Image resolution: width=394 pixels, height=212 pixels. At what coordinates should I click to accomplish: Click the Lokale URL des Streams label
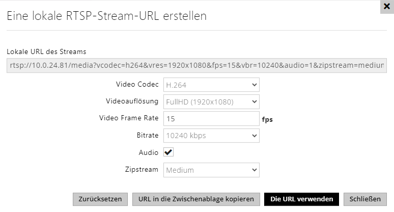pyautogui.click(x=46, y=51)
